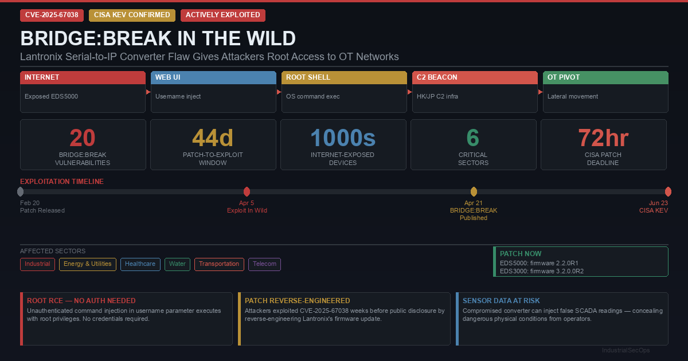Click the 20 BRIDGE:BREAK vulnerabilities stat
This screenshot has width=688, height=361.
83,145
